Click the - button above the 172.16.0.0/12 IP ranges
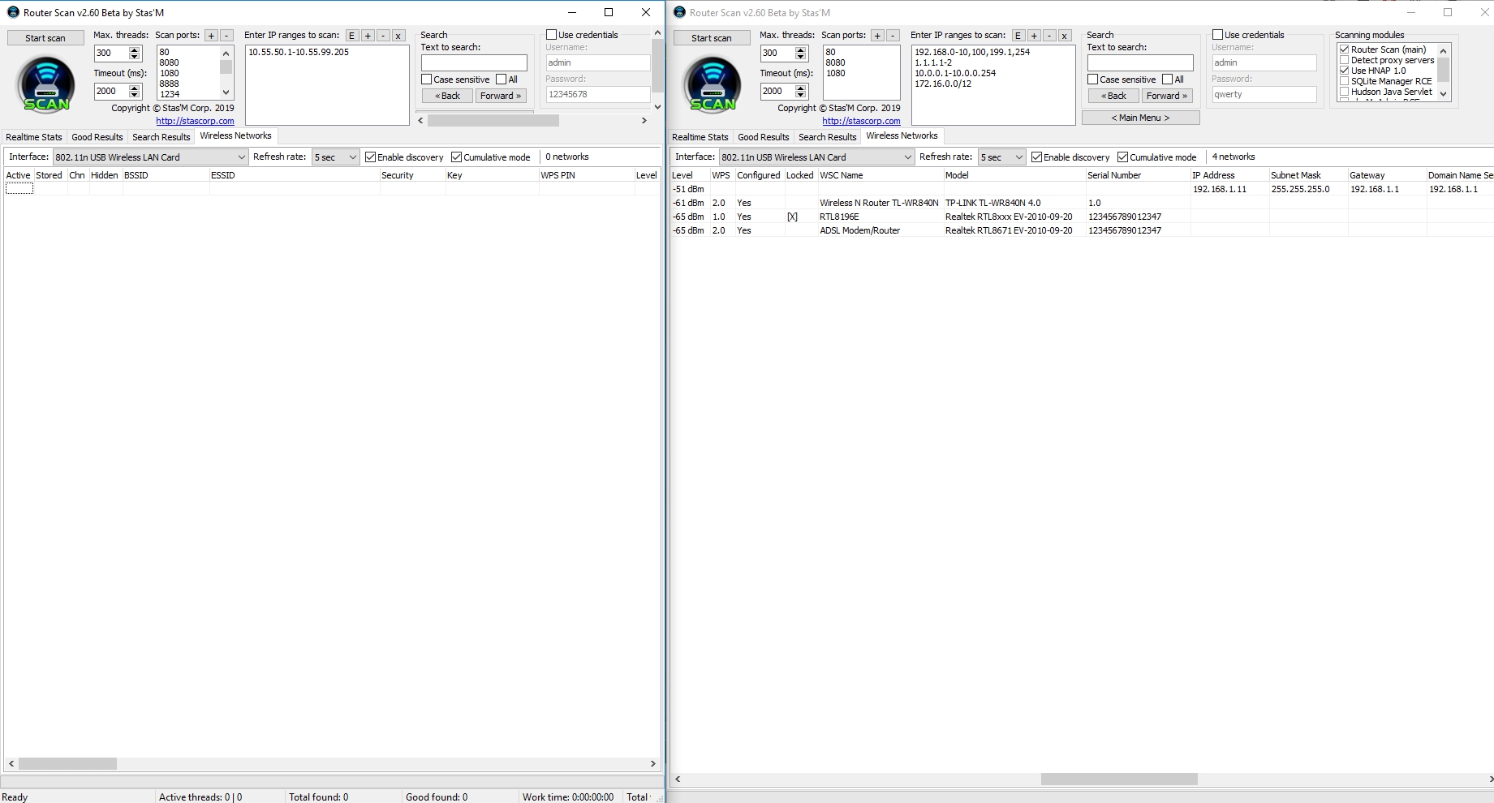Viewport: 1494px width, 803px height. tap(1049, 36)
